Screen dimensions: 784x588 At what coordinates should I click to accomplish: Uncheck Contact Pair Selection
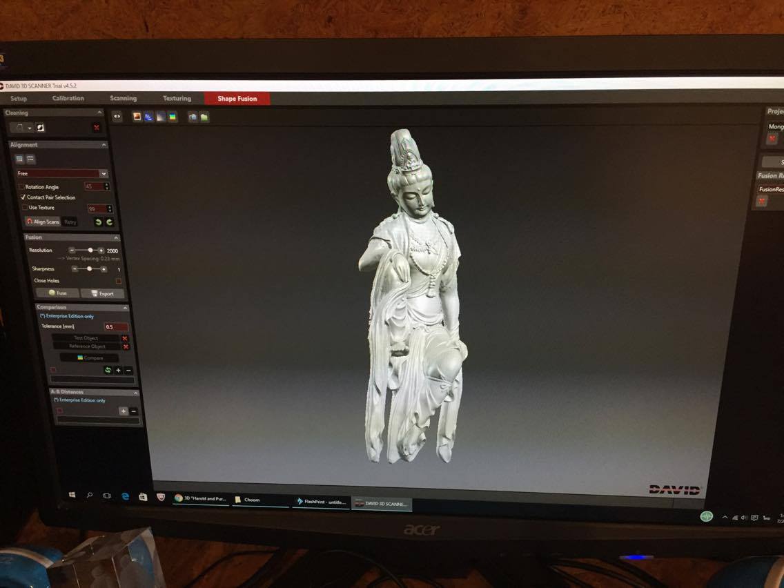point(23,197)
